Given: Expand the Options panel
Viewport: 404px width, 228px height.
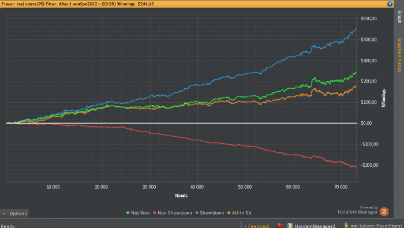Looking at the screenshot, I should tap(14, 214).
